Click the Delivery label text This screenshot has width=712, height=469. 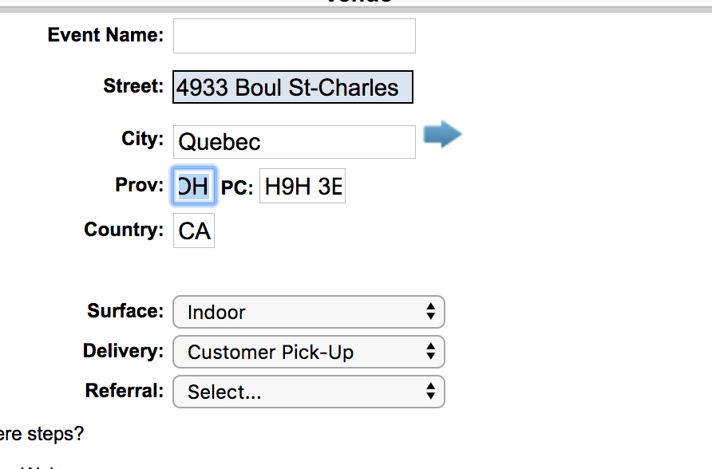[x=123, y=350]
